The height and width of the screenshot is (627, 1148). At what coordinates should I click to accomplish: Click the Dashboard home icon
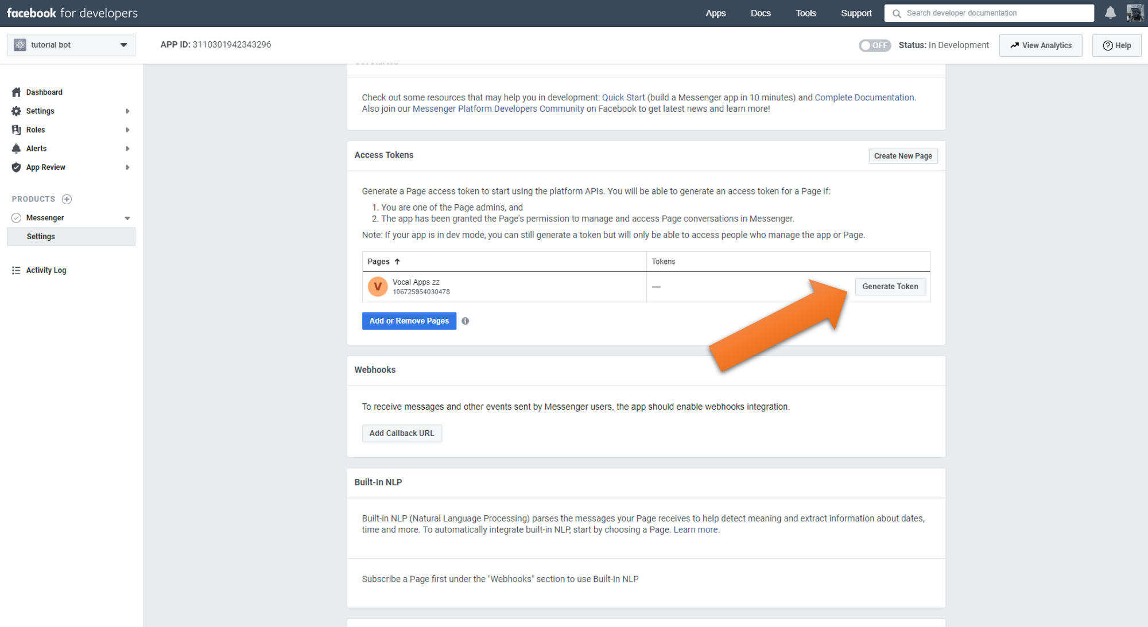[x=16, y=92]
